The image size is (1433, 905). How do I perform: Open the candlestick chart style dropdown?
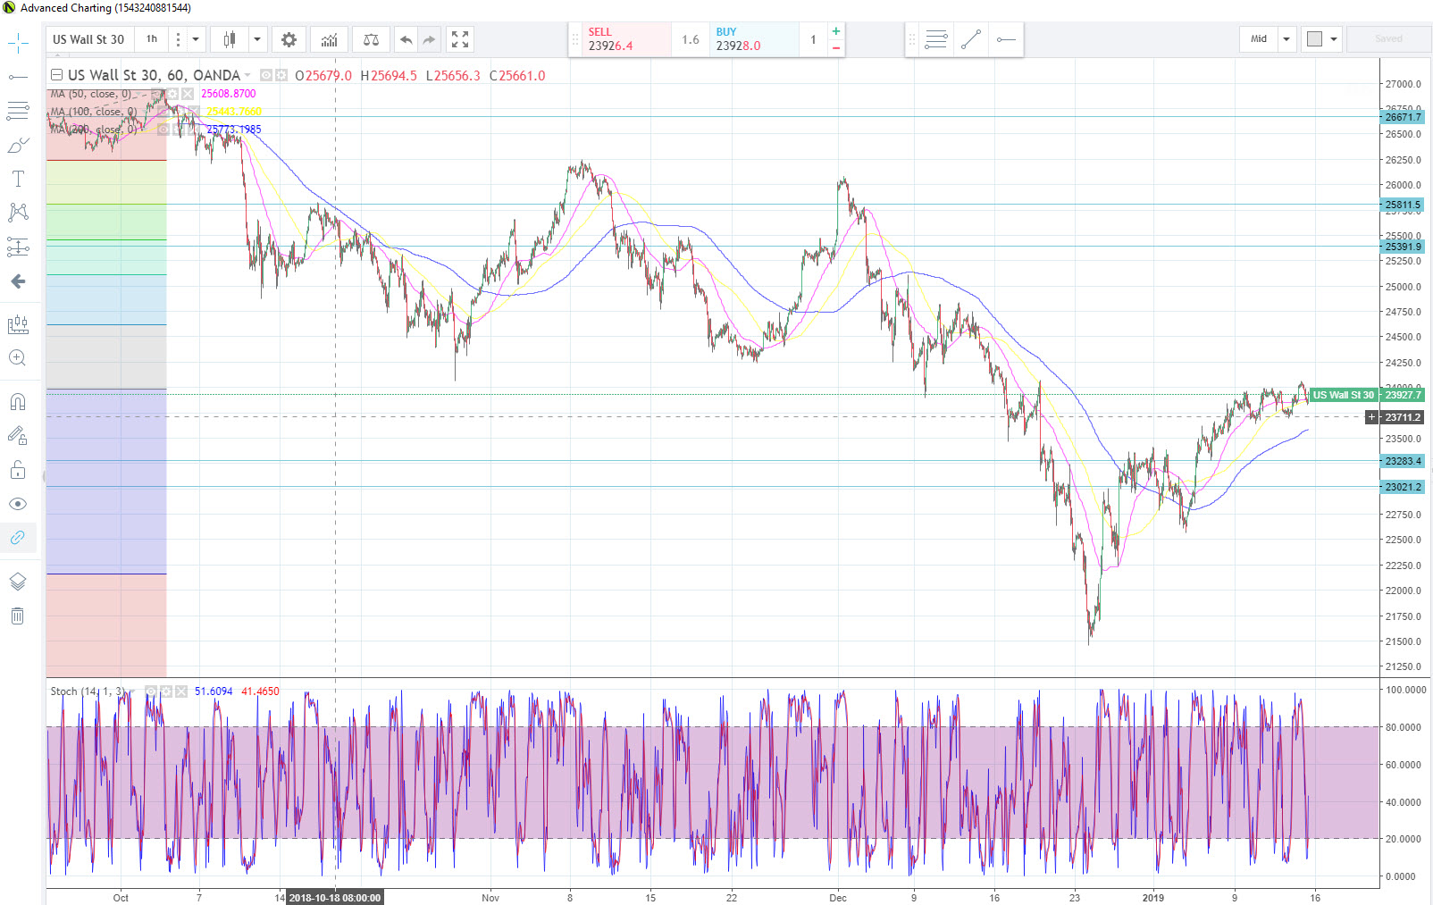click(257, 39)
